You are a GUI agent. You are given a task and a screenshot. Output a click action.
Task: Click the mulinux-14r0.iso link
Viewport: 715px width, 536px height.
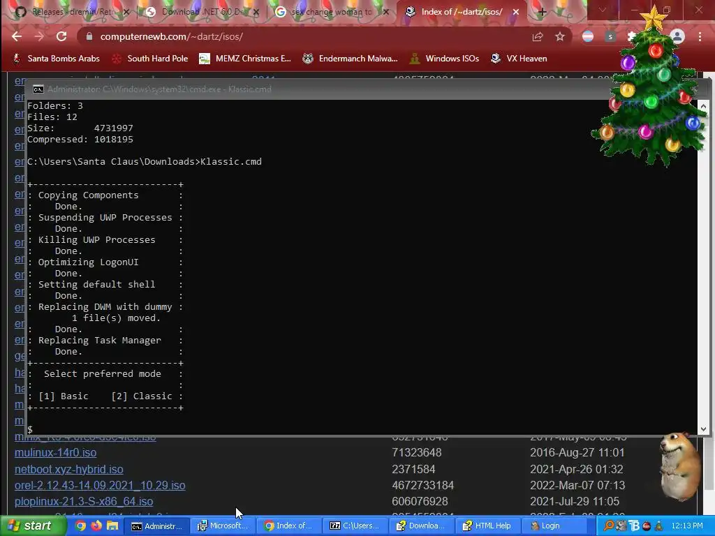[x=55, y=452]
